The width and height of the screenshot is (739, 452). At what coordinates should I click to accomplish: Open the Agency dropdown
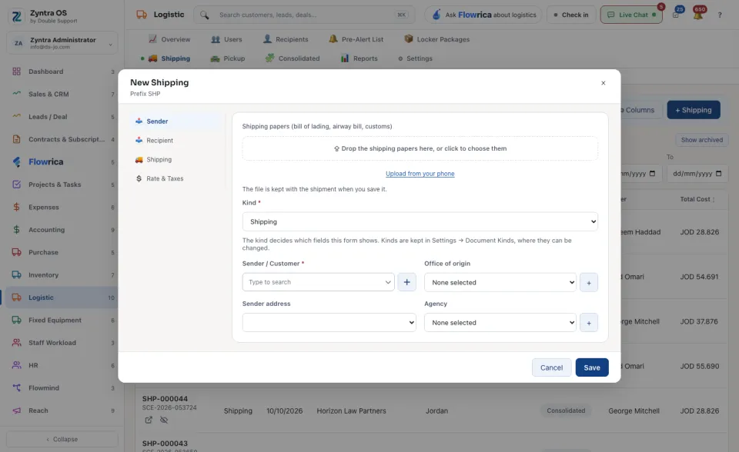[500, 323]
